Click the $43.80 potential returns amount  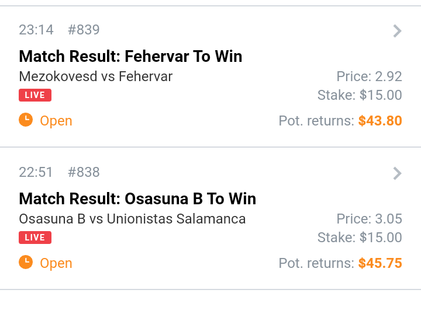380,121
